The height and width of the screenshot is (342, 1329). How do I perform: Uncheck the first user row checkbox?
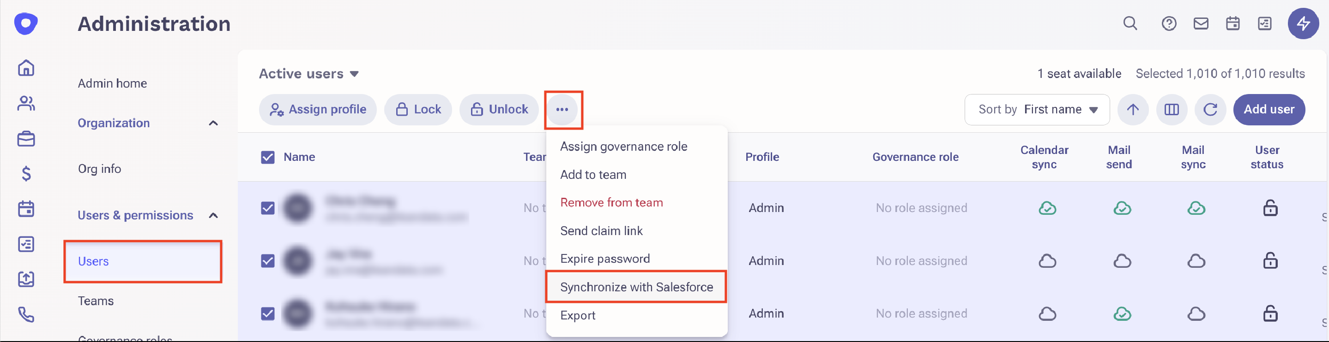[x=267, y=208]
